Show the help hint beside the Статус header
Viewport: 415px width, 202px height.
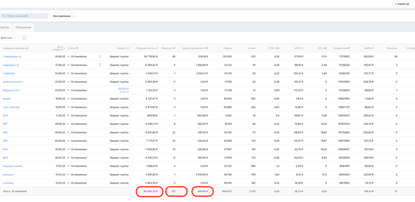[77, 48]
